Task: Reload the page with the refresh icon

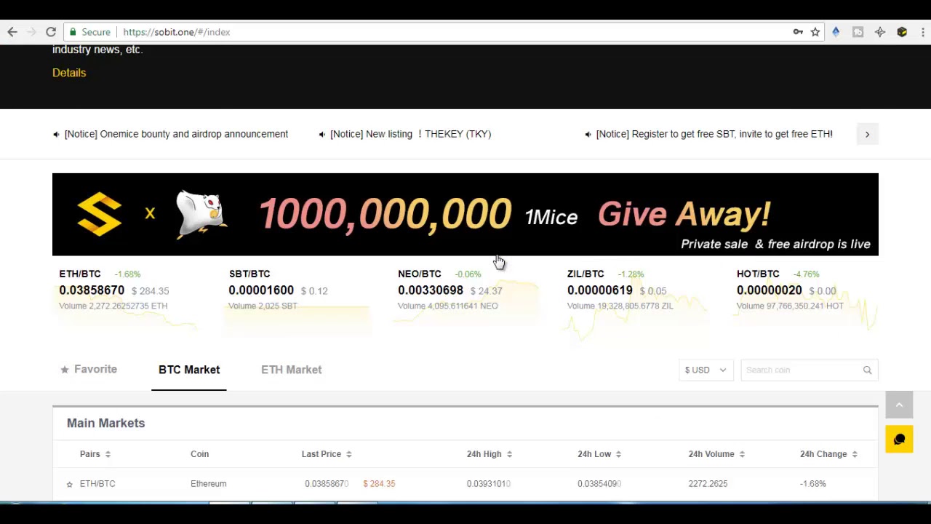Action: pos(51,32)
